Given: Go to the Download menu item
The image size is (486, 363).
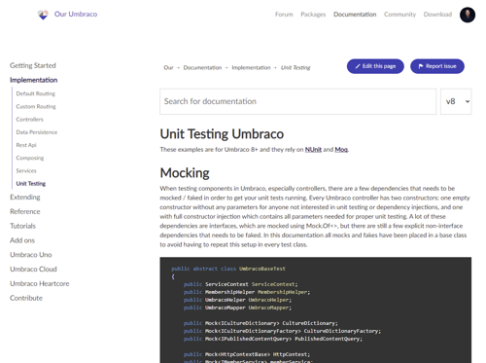Looking at the screenshot, I should tap(437, 15).
